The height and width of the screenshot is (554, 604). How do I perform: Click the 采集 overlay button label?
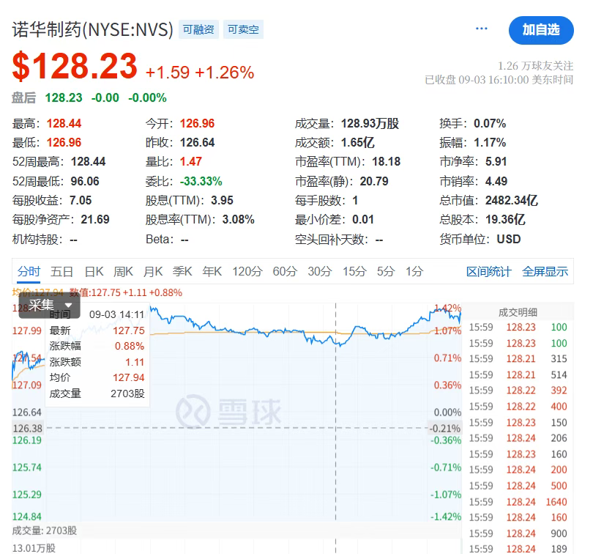pos(41,305)
